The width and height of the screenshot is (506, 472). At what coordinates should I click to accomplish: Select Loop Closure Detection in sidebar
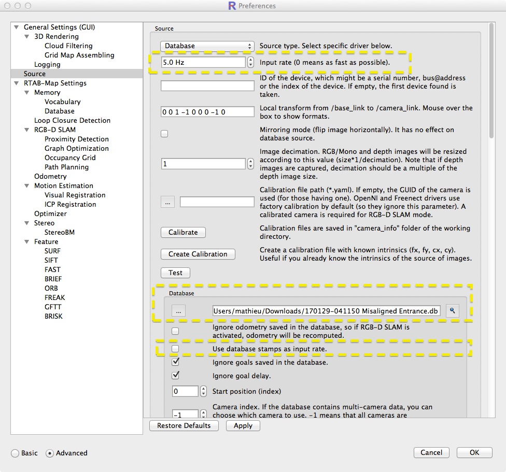[x=72, y=121]
